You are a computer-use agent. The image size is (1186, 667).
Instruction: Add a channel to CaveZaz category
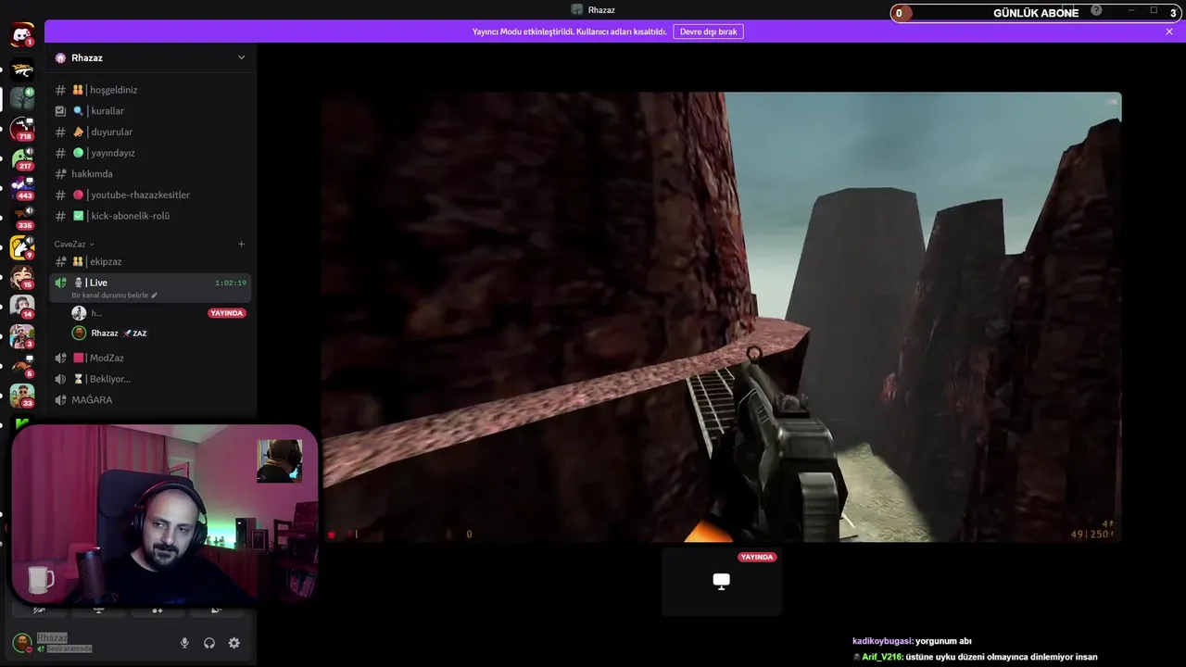point(242,245)
